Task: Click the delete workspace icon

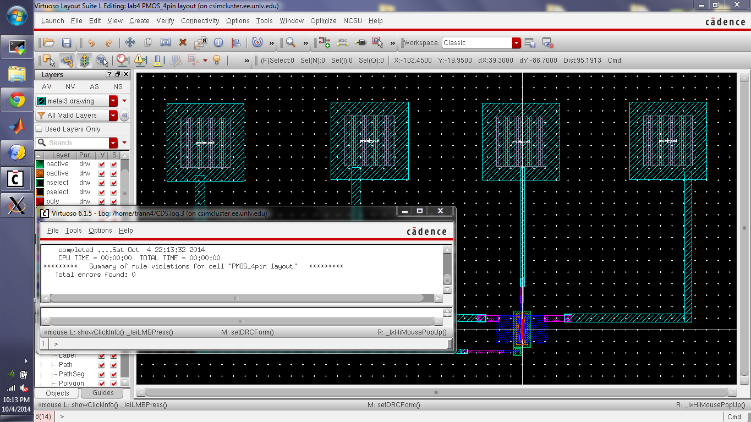Action: [547, 42]
